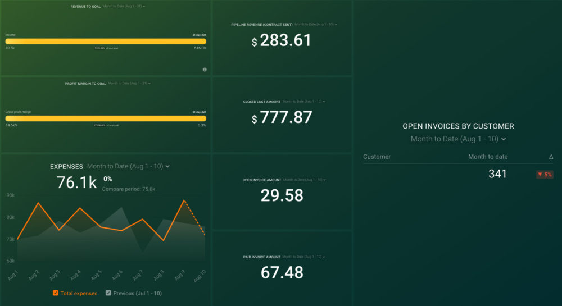Sort by the Customer column header

click(x=377, y=157)
